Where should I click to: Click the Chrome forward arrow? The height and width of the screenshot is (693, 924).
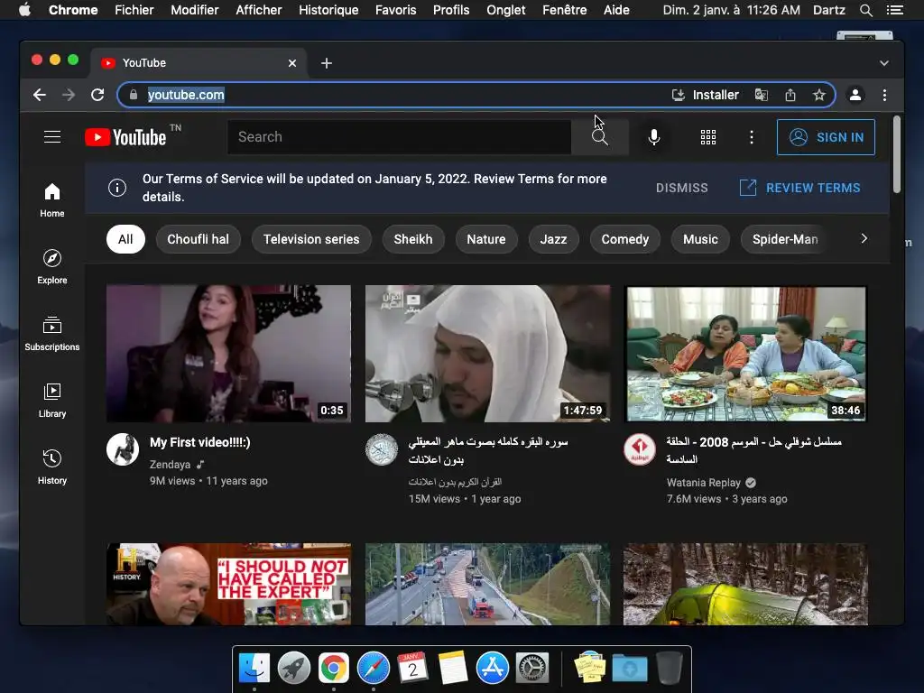[69, 95]
